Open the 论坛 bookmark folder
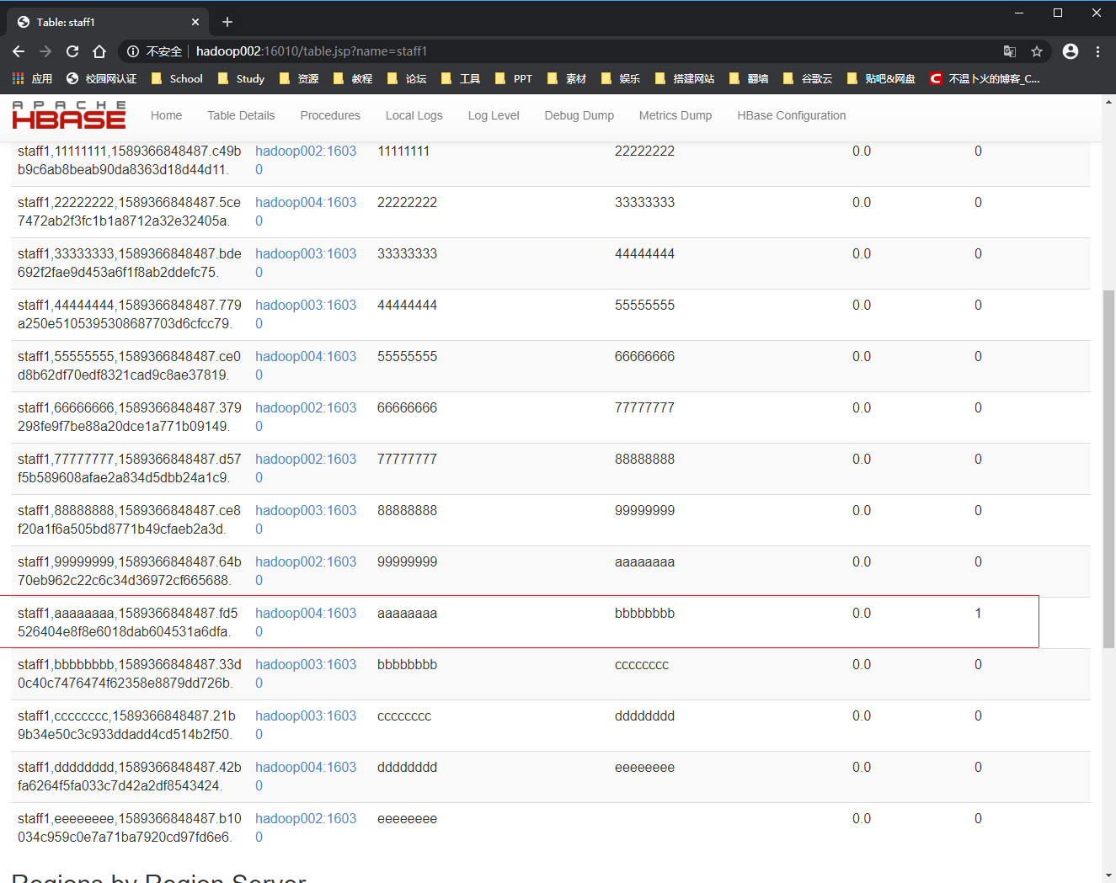 pyautogui.click(x=407, y=78)
